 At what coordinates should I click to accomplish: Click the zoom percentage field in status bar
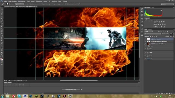[x=6, y=81]
